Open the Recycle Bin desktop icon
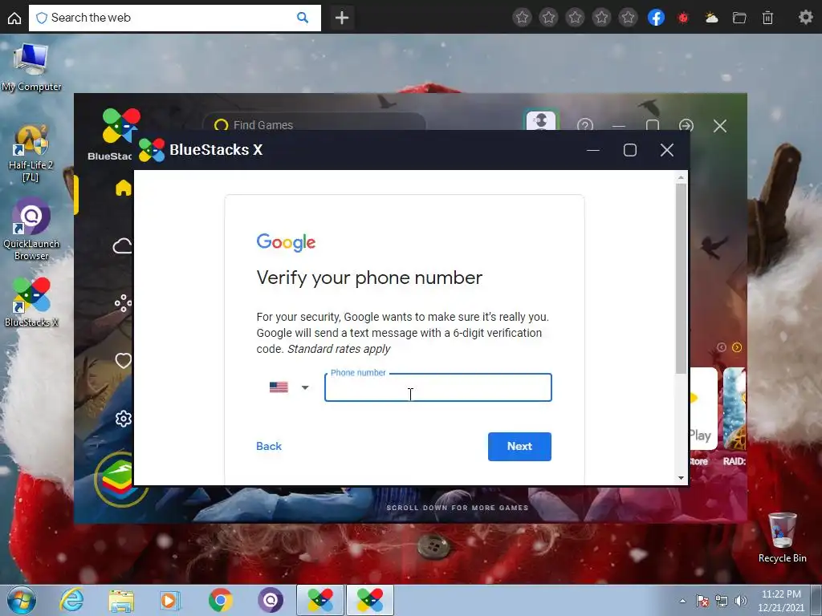This screenshot has width=822, height=616. (782, 537)
